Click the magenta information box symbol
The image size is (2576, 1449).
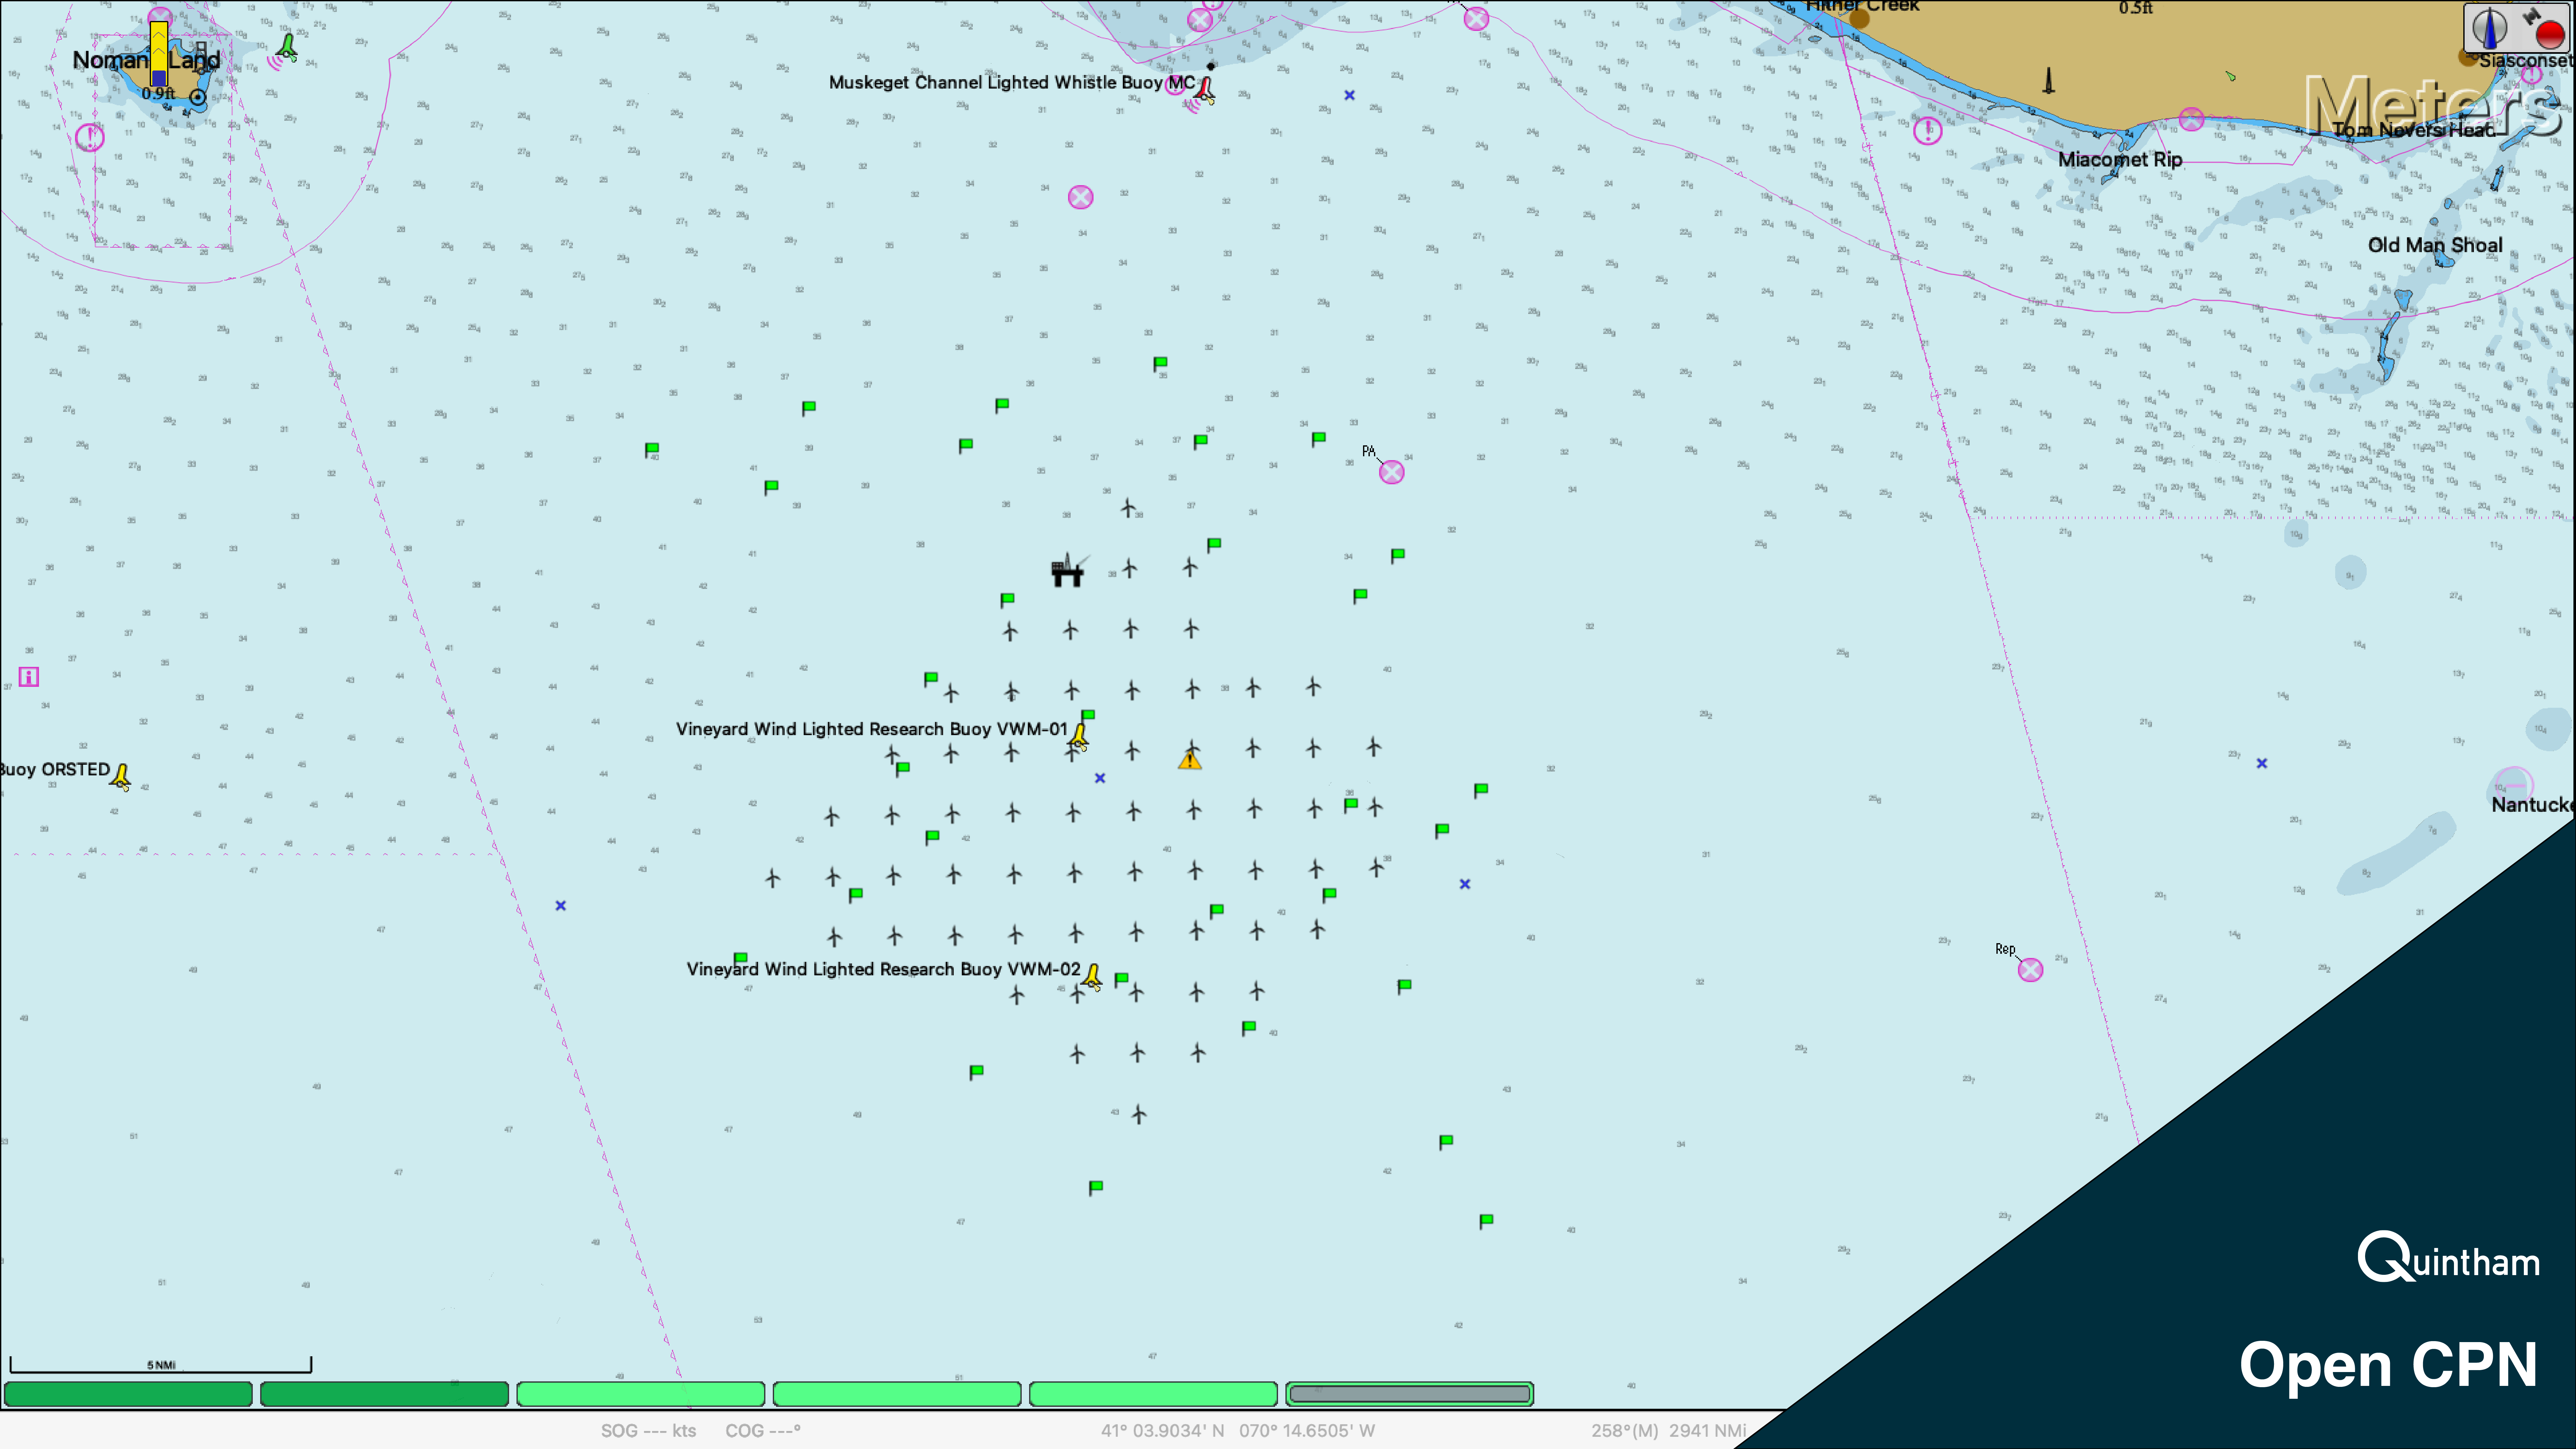coord(29,677)
